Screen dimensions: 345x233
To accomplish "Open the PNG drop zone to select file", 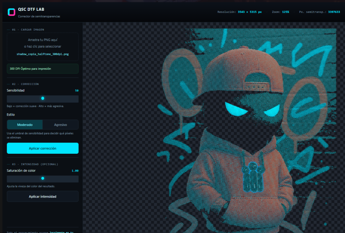I will point(43,47).
